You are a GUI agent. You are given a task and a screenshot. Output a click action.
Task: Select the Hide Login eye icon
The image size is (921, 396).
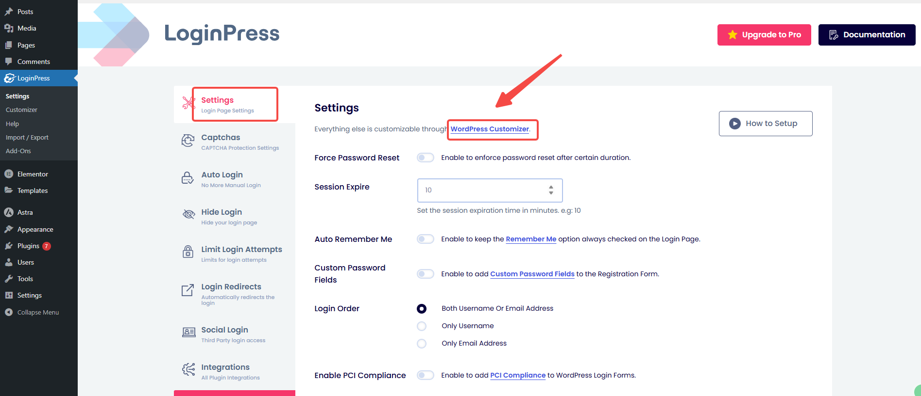[188, 215]
